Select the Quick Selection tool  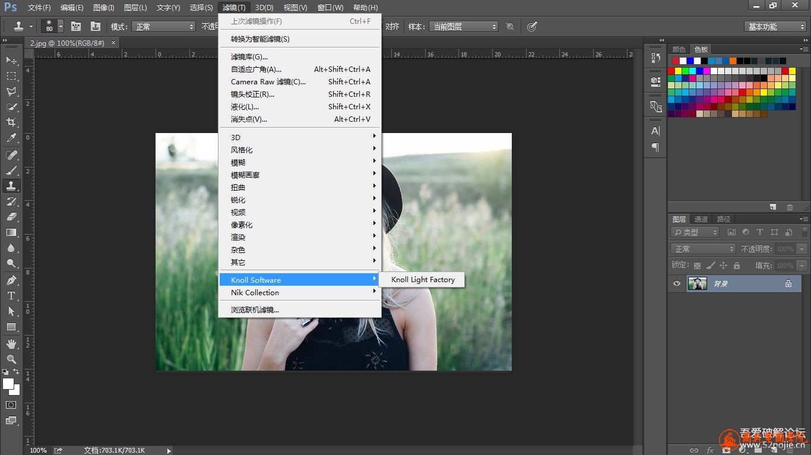point(11,107)
